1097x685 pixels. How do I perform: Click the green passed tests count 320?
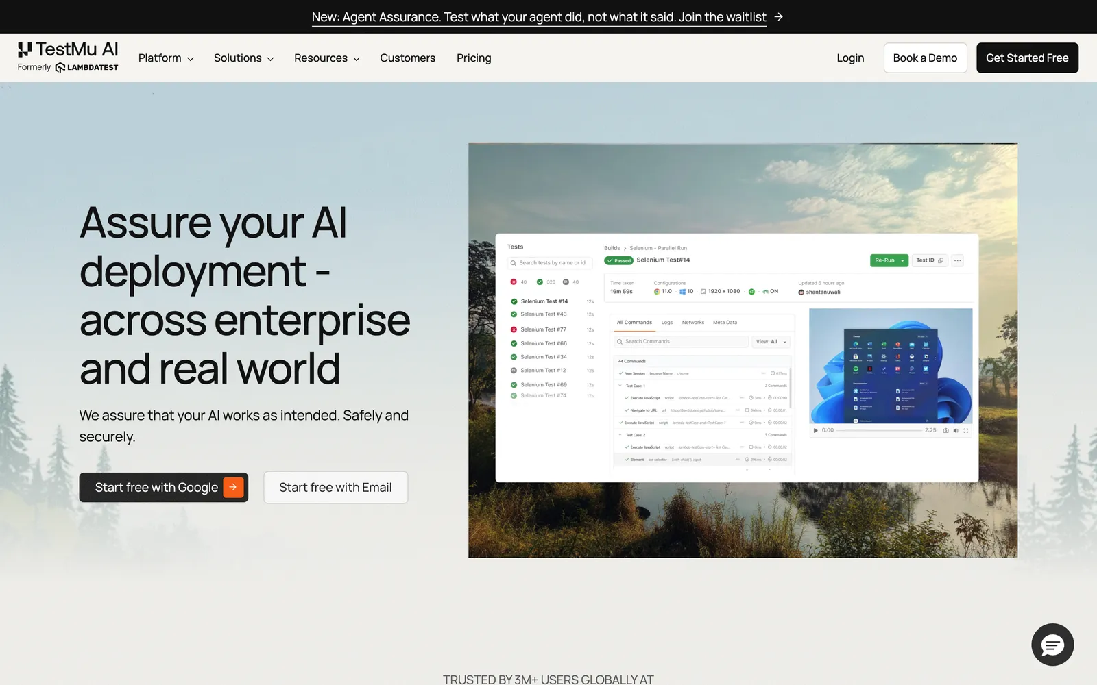pos(546,282)
